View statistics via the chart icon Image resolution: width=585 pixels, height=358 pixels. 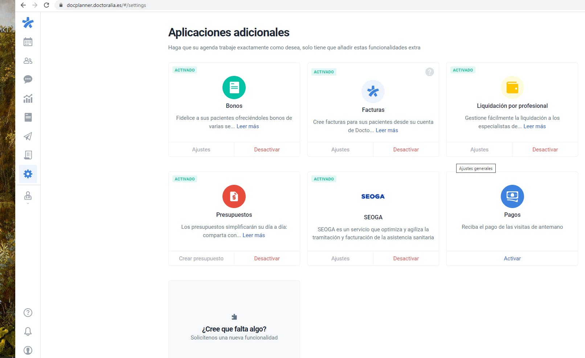[x=28, y=98]
